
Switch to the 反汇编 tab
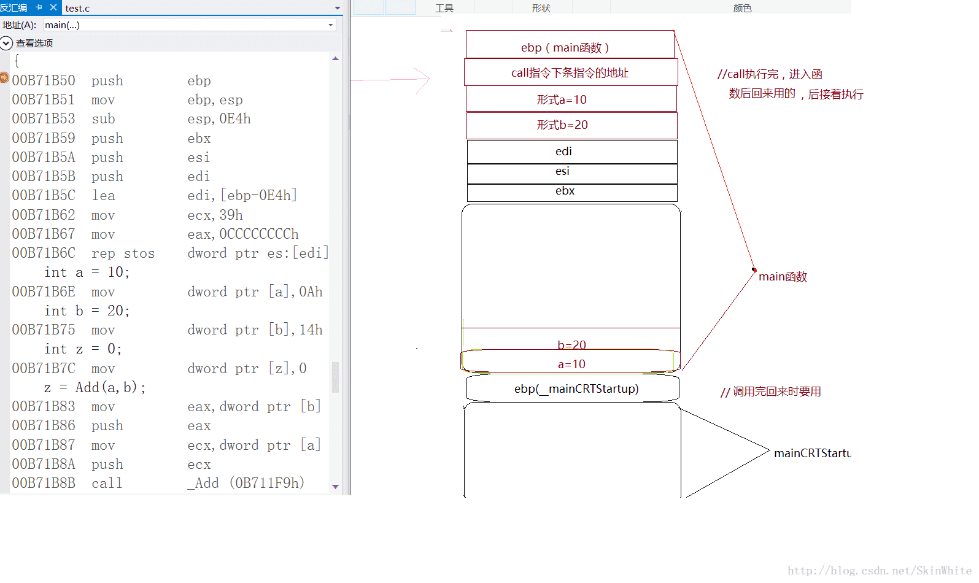pos(14,7)
